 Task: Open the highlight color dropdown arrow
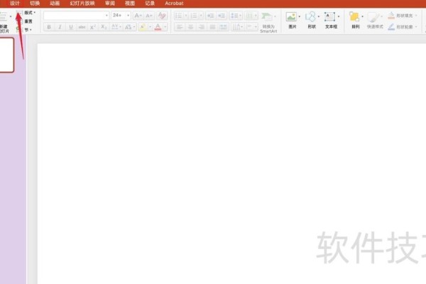coord(150,27)
